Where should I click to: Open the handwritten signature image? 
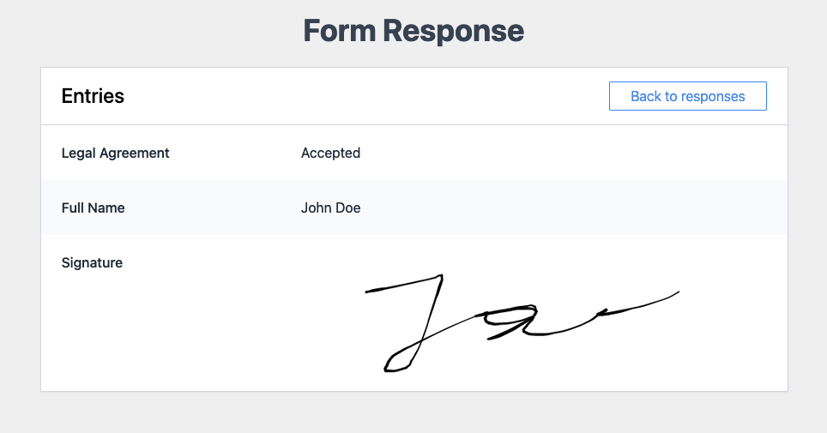point(522,322)
